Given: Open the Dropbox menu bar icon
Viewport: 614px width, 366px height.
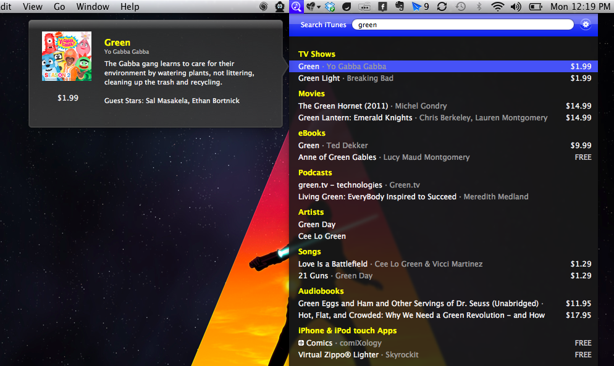Looking at the screenshot, I should (x=330, y=6).
